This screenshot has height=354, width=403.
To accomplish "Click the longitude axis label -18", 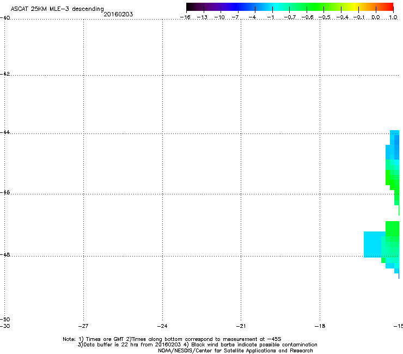I will 320,326.
